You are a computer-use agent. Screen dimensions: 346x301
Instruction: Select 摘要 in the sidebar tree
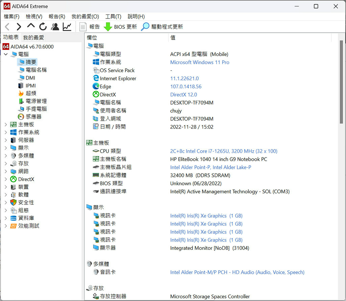tap(27, 62)
